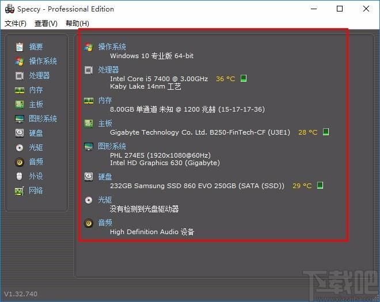The image size is (380, 302).
Task: Select 音频 in the sidebar
Action: coord(36,162)
